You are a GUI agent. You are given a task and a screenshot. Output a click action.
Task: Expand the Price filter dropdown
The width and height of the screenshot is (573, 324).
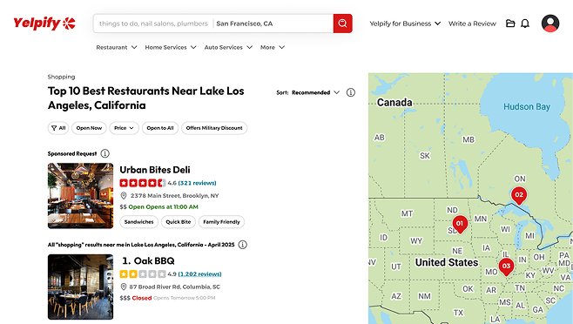click(124, 128)
